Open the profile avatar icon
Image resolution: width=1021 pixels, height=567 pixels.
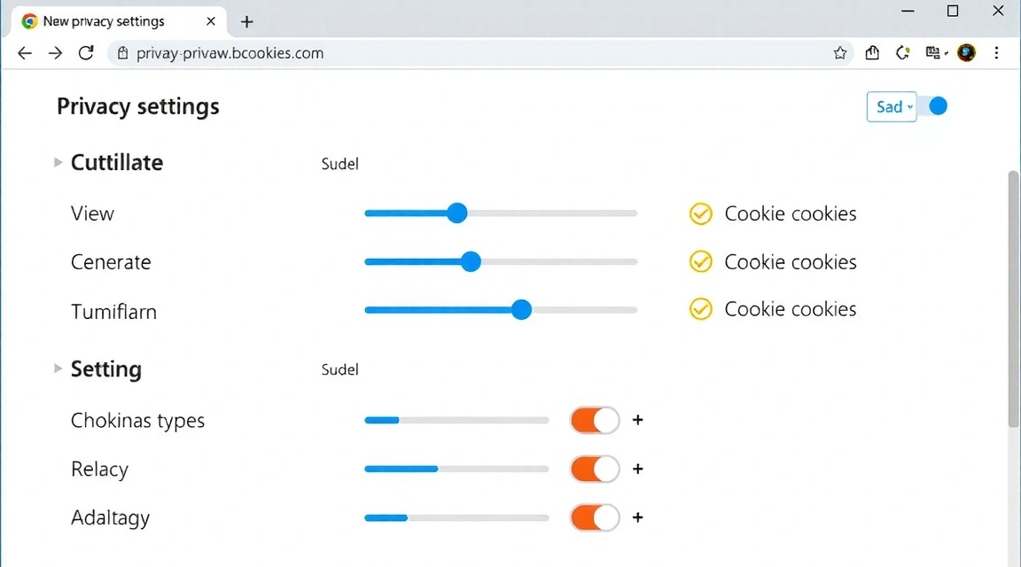[966, 53]
